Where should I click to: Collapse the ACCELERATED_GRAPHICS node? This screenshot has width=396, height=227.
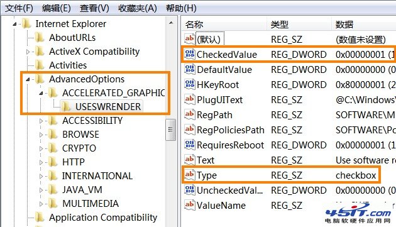pos(41,93)
